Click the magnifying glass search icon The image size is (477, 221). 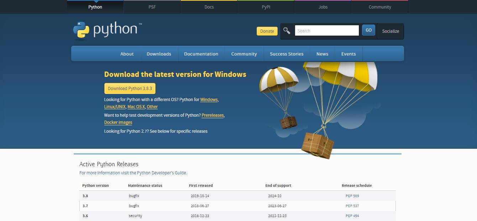coord(287,31)
